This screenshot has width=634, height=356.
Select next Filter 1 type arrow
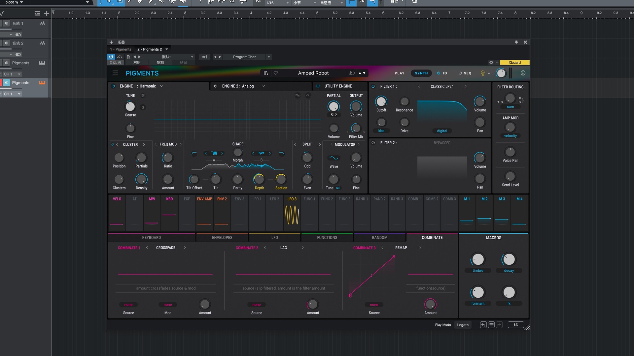coord(466,86)
